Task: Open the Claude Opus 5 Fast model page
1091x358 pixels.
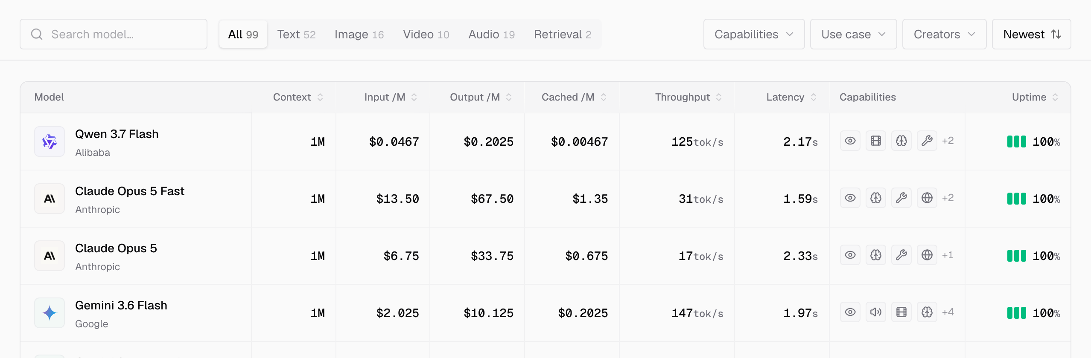Action: [130, 191]
